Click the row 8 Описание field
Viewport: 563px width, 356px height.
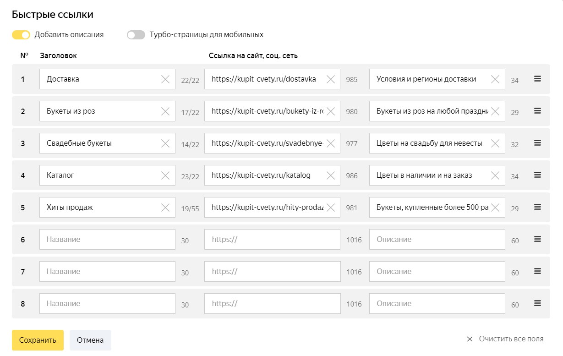tap(437, 304)
